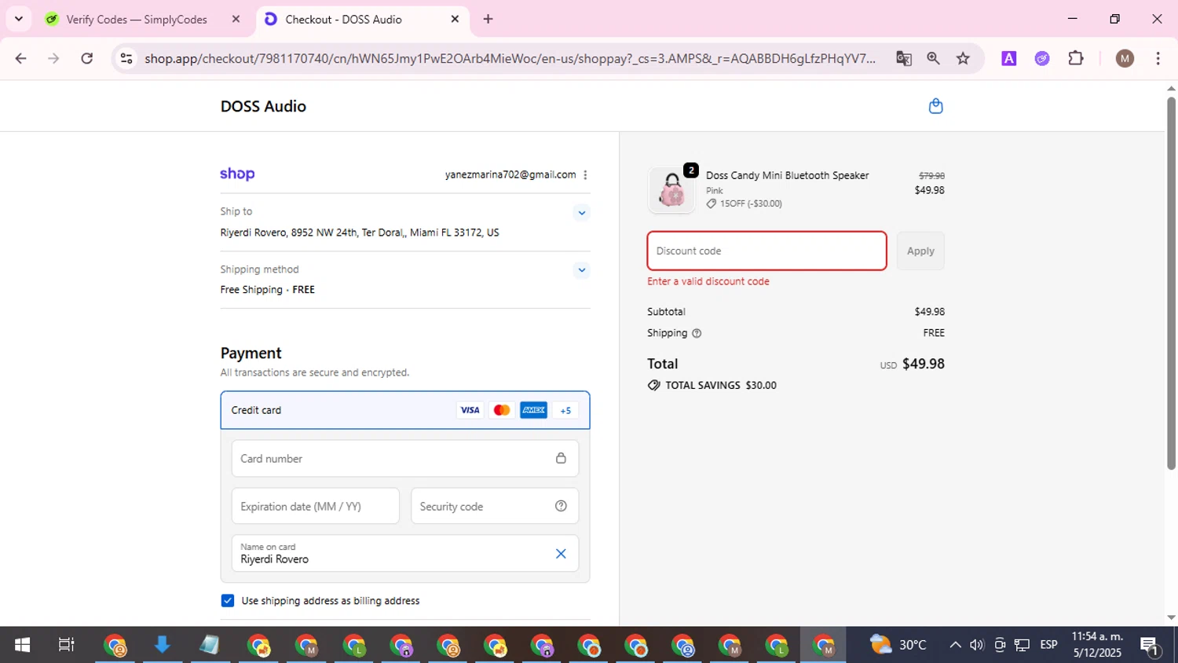
Task: Click the DOSS Audio store title
Action: pos(263,106)
